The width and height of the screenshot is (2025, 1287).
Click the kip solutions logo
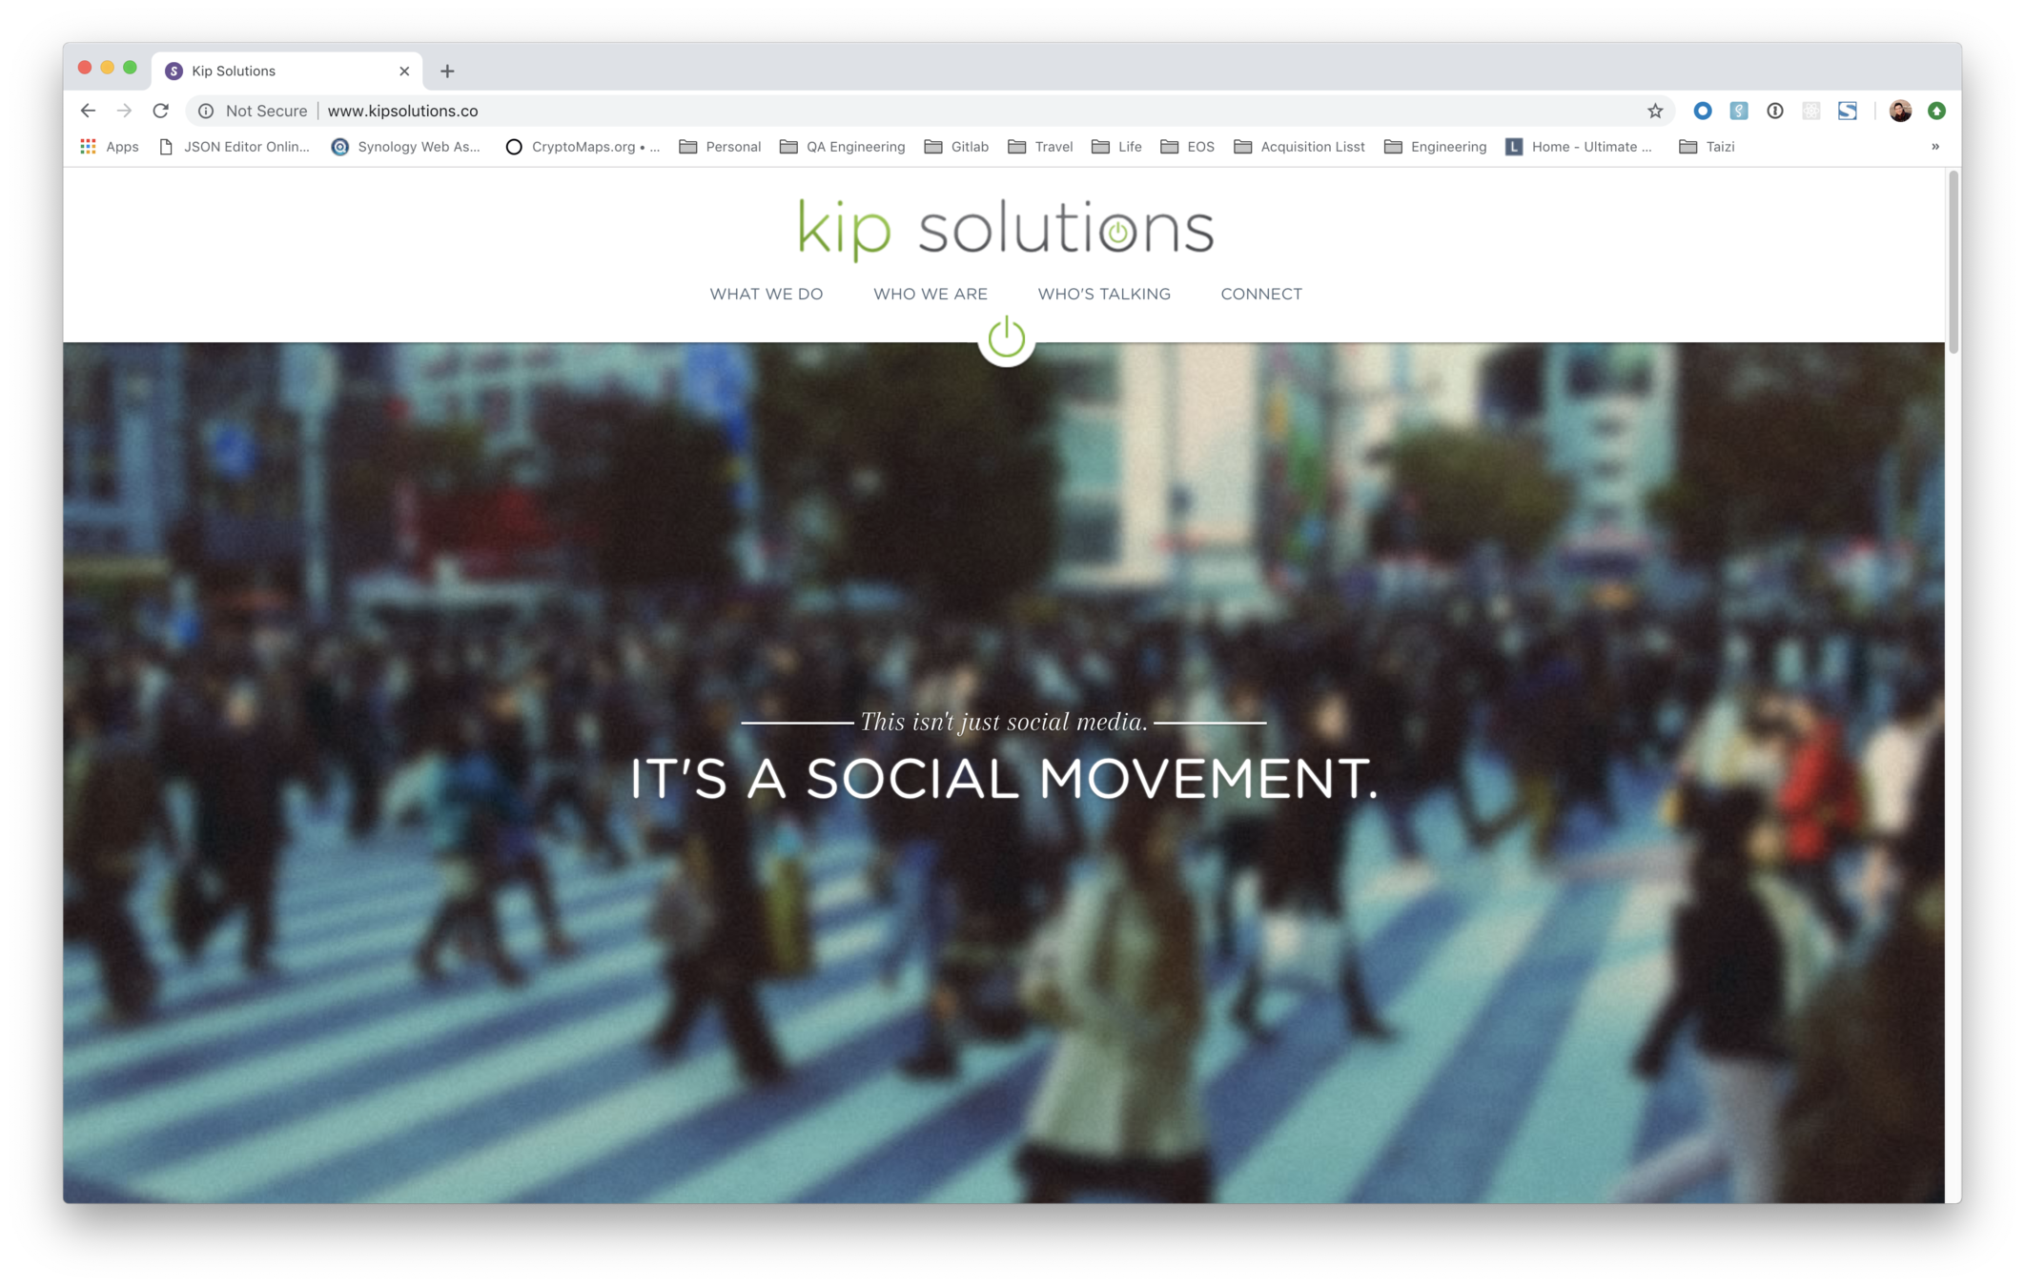click(1005, 229)
